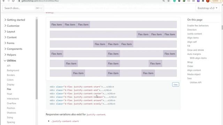Open the purple square extension icon
This screenshot has width=223, height=125.
tap(198, 1)
